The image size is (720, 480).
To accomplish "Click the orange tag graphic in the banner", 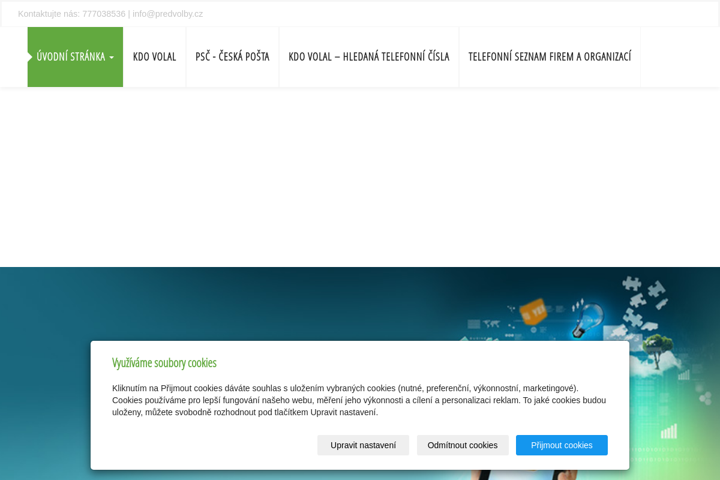I will [x=533, y=311].
